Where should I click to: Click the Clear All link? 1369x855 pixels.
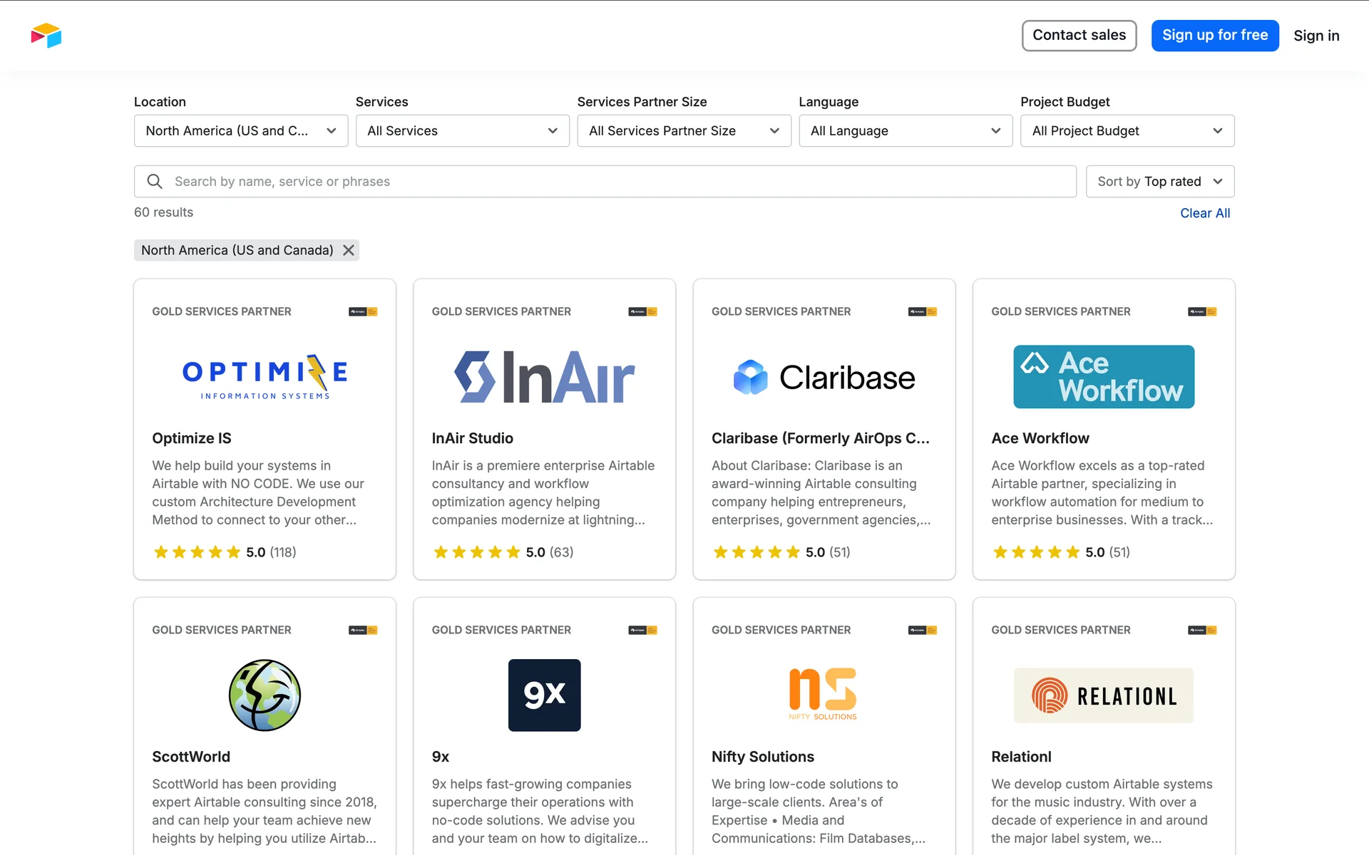click(1204, 213)
